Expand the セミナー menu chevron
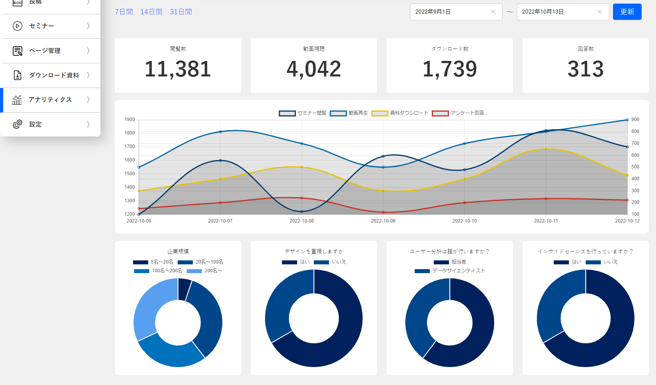 point(88,26)
